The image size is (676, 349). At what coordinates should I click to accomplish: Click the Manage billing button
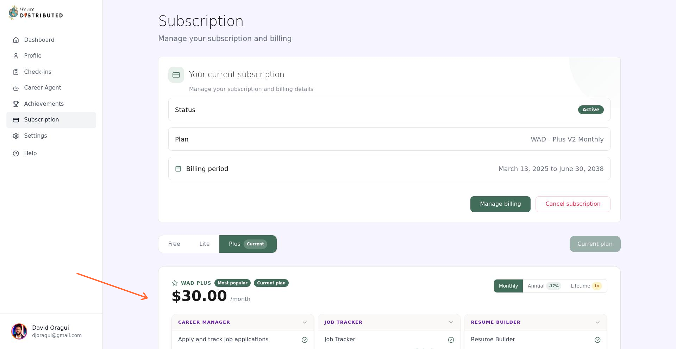(500, 204)
